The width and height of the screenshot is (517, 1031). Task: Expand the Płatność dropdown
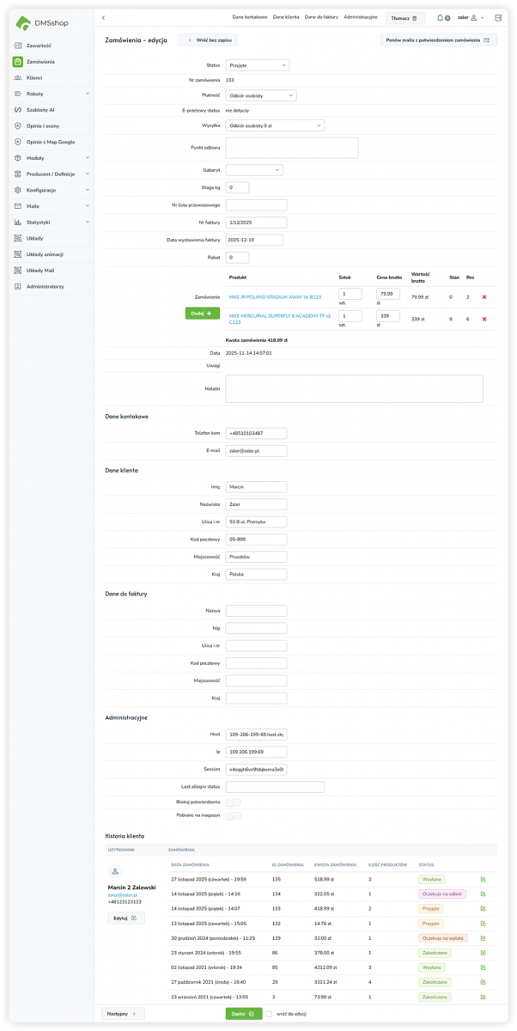[x=260, y=95]
